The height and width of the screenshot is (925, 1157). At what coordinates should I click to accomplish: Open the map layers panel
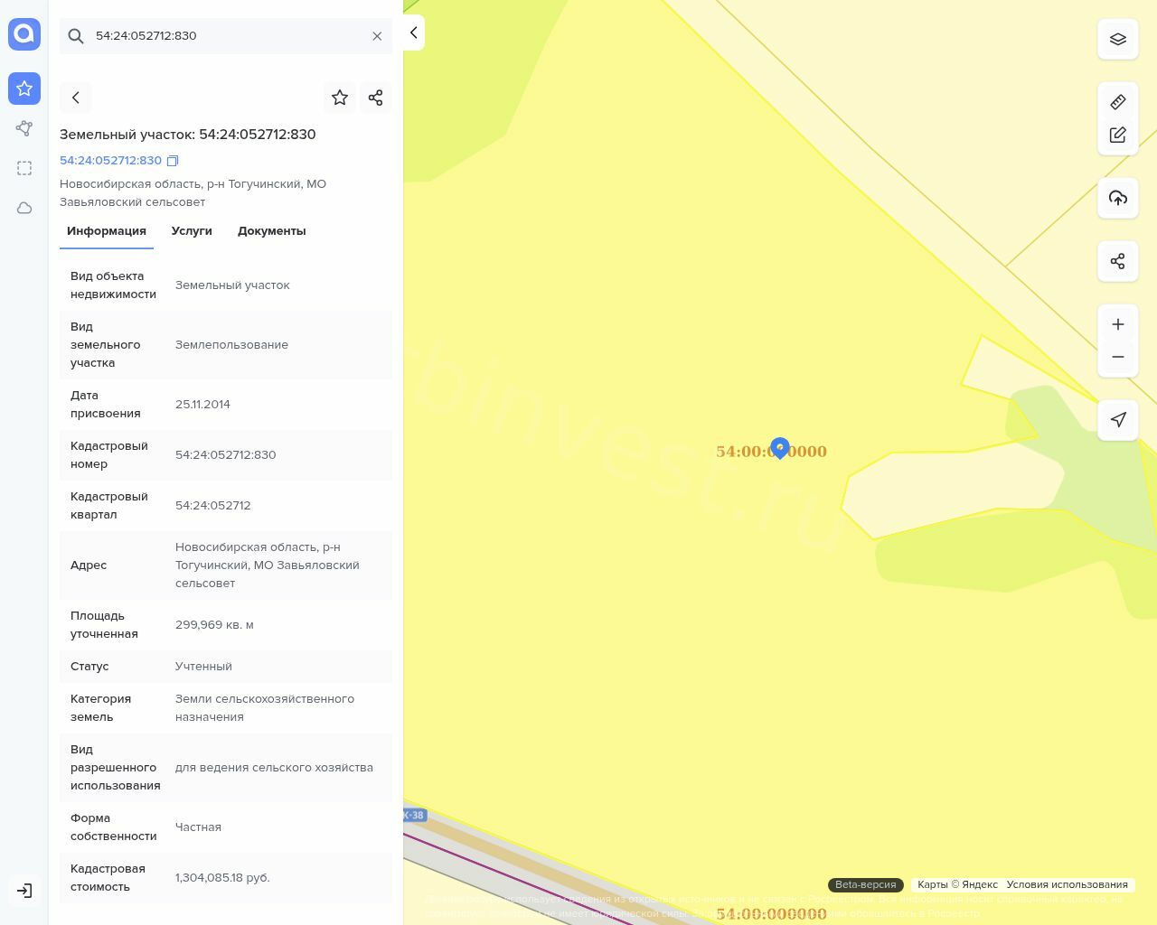click(1118, 39)
